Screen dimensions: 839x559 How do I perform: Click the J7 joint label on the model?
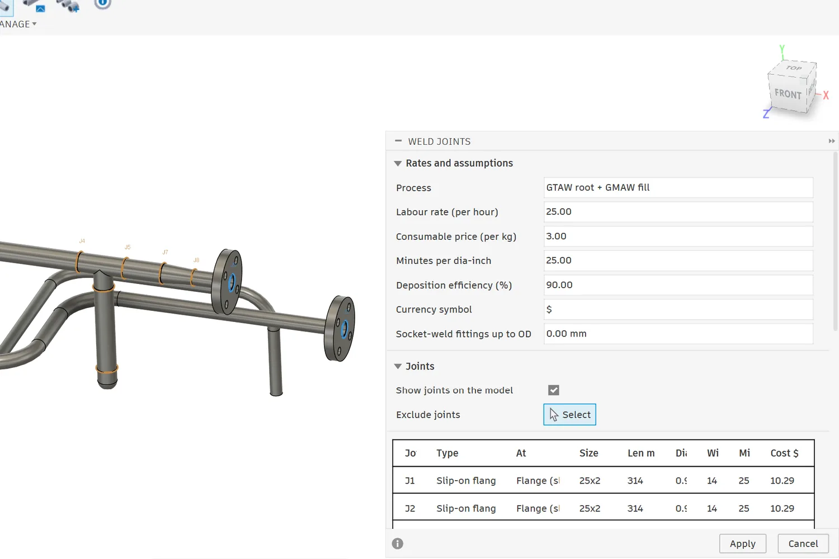[x=165, y=252]
